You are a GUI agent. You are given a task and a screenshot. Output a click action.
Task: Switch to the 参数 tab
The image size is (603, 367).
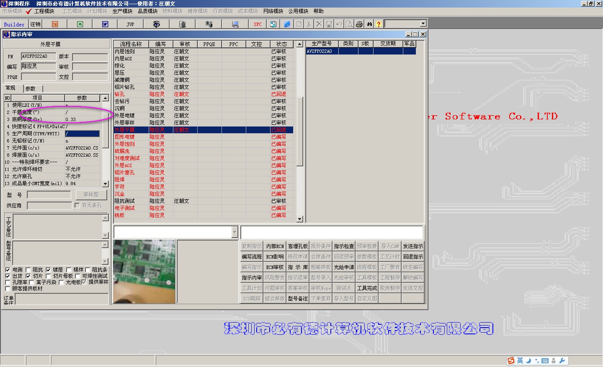tap(31, 88)
